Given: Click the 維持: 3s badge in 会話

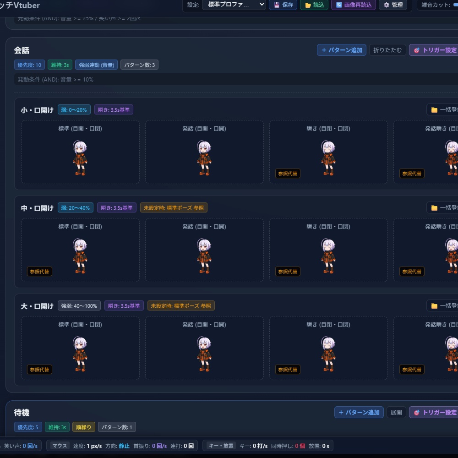Looking at the screenshot, I should click(x=60, y=65).
